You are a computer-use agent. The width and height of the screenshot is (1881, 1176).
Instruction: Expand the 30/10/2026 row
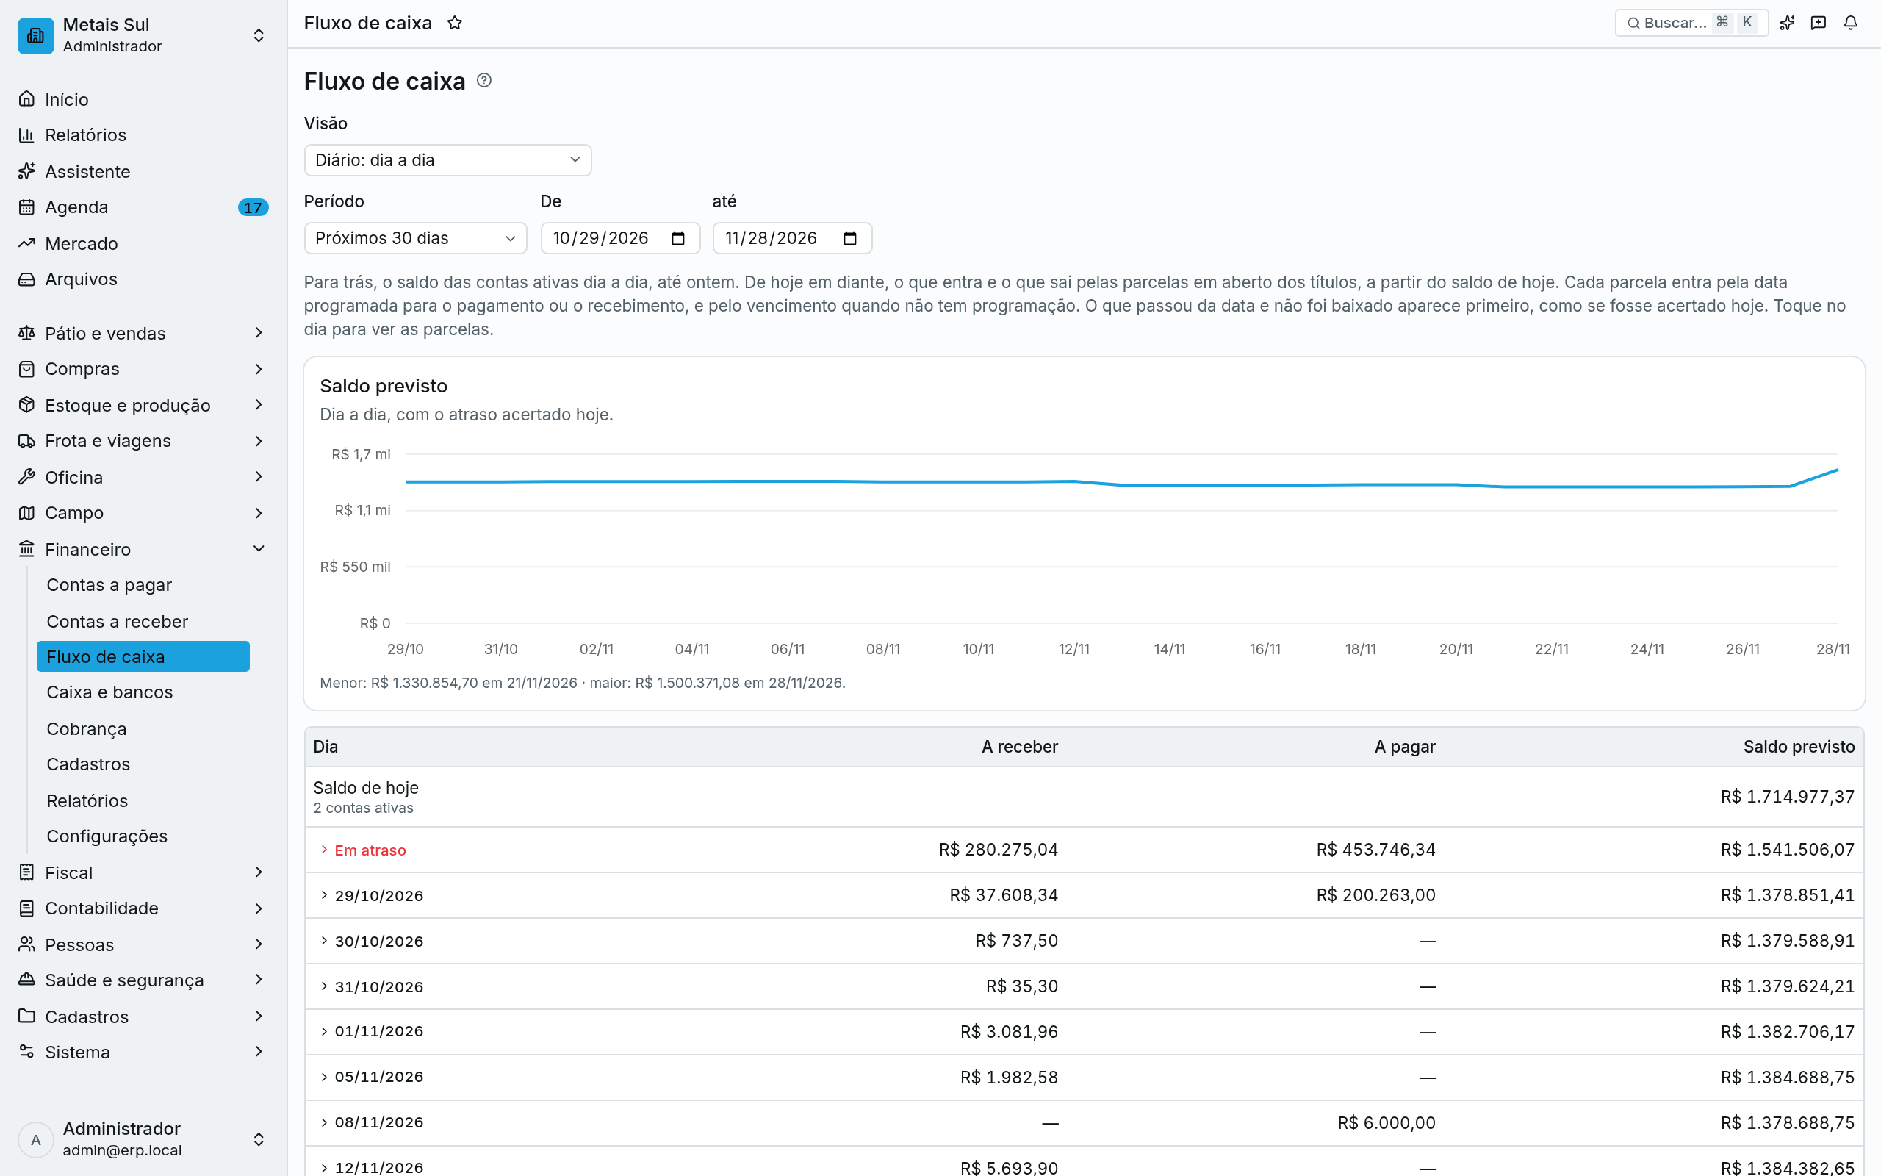click(1085, 941)
